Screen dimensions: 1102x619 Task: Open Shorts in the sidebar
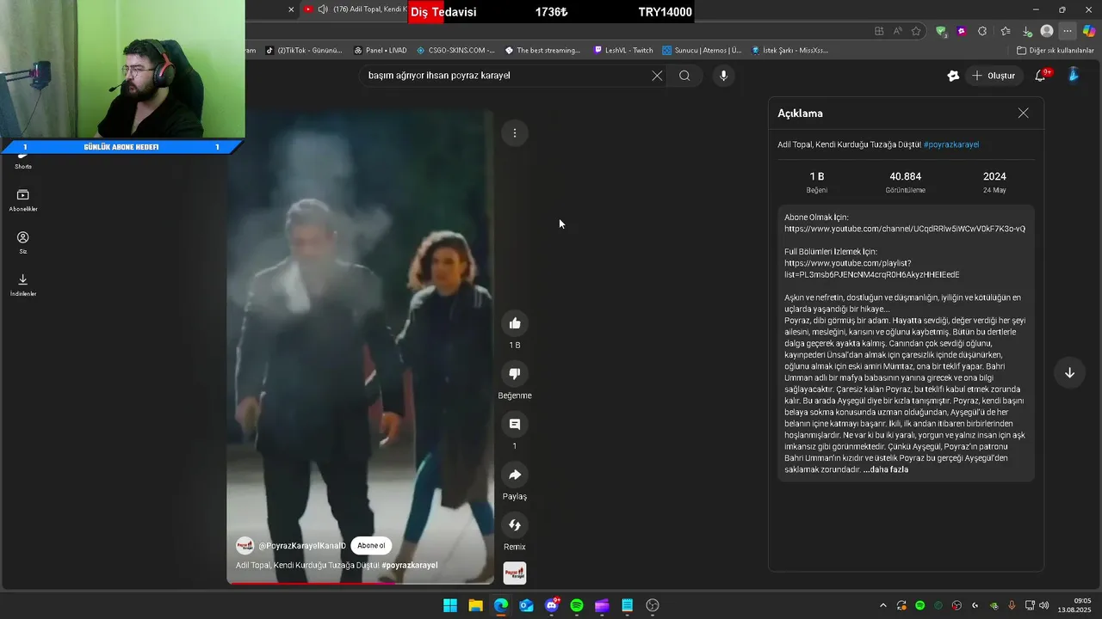23,162
